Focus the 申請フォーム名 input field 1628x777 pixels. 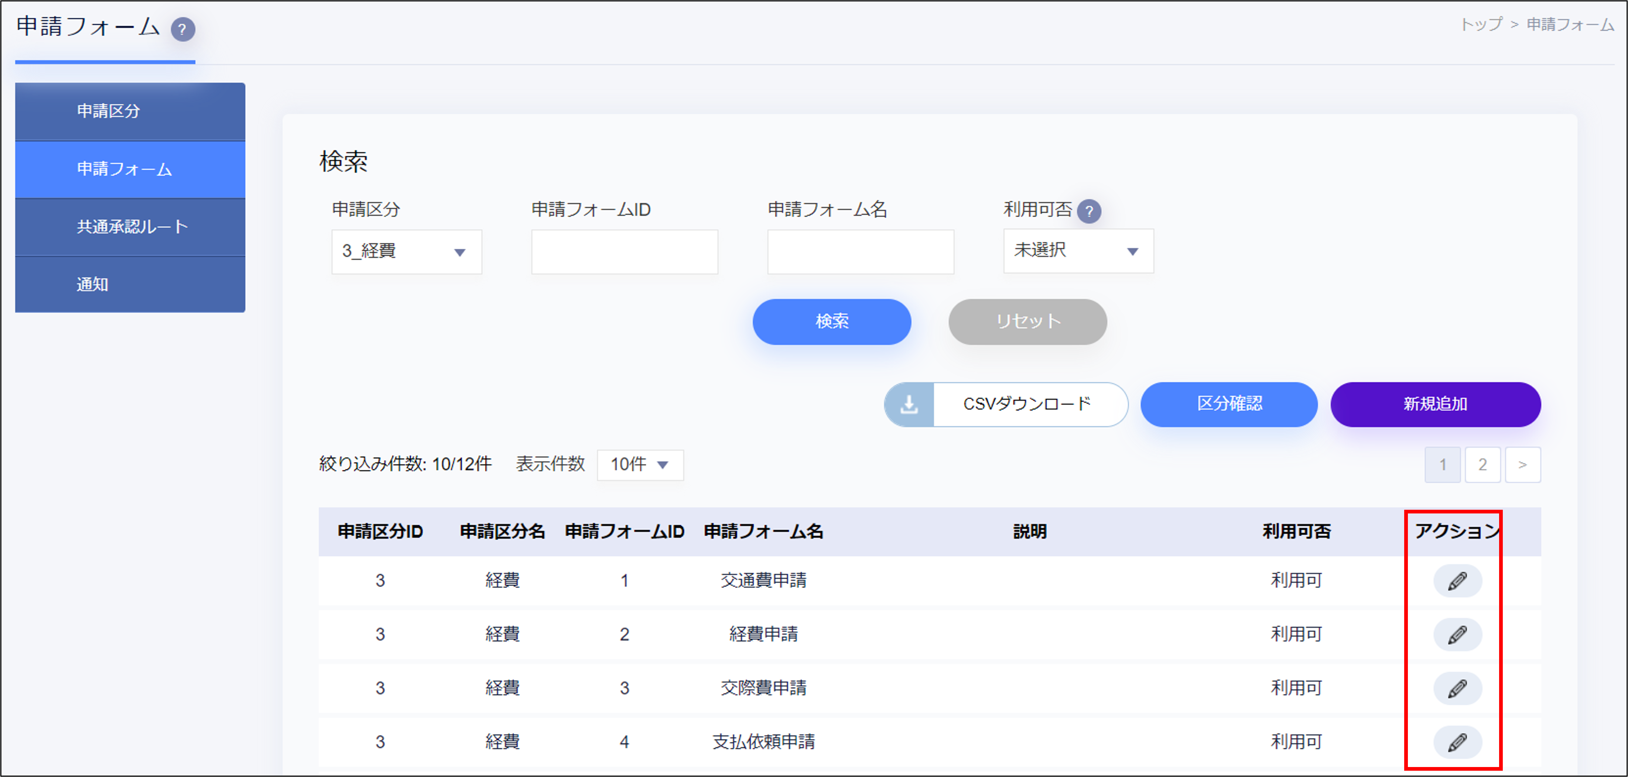(860, 251)
